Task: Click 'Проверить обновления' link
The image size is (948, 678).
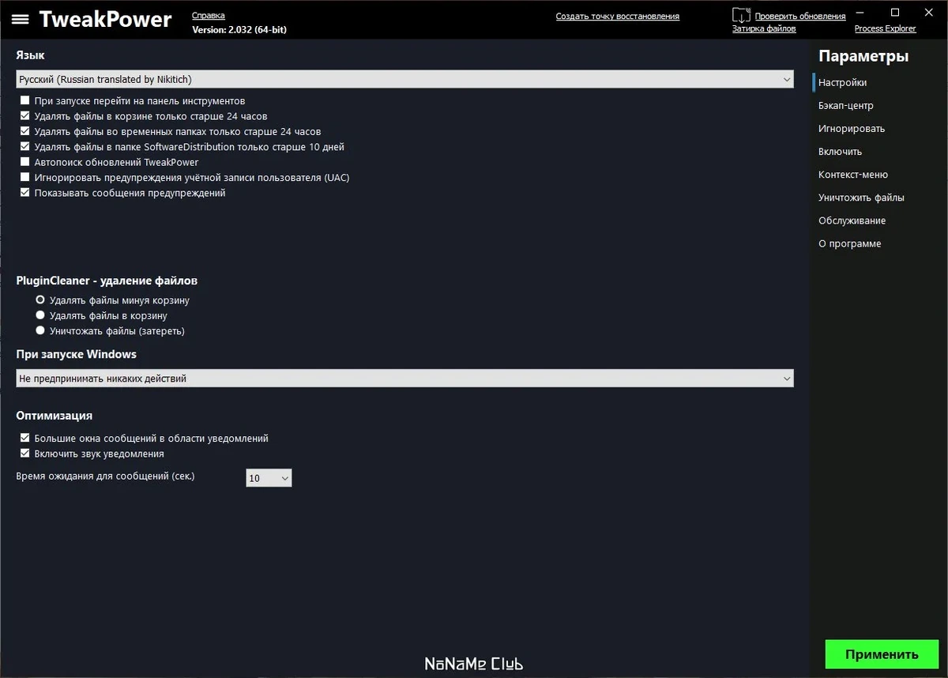Action: 799,16
